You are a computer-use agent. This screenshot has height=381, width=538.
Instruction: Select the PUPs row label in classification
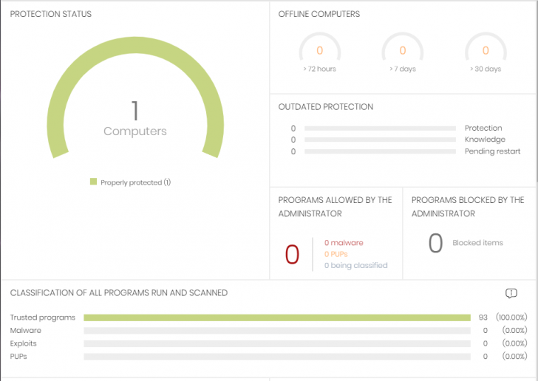tap(18, 357)
